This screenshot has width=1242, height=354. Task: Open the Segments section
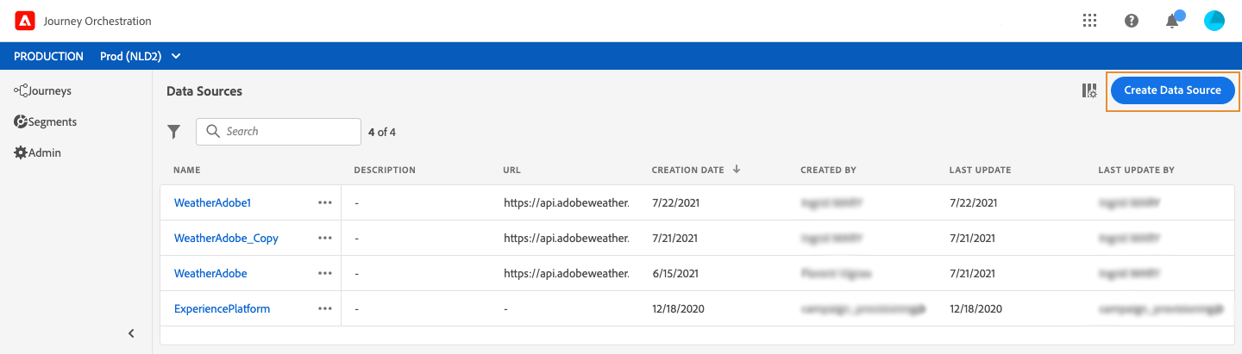[x=46, y=122]
